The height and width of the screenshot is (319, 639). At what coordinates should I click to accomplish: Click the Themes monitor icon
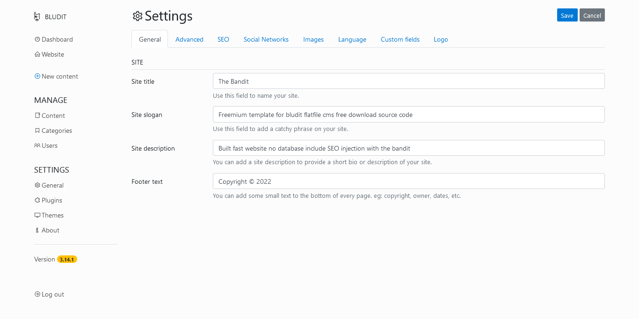37,215
